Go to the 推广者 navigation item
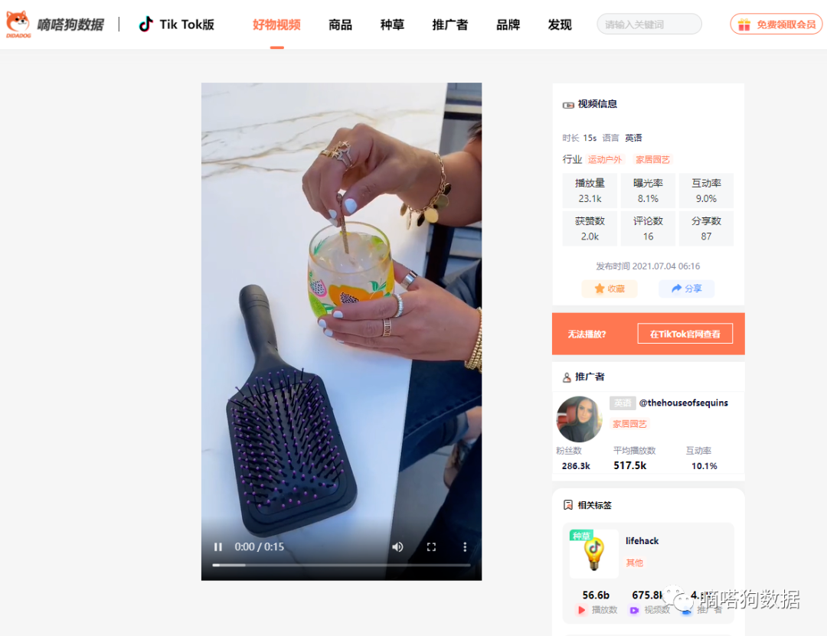 click(x=450, y=24)
